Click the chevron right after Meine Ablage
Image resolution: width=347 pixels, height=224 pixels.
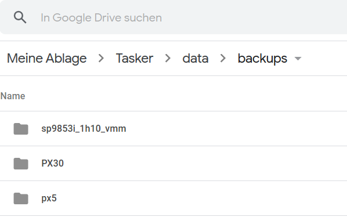tap(101, 59)
